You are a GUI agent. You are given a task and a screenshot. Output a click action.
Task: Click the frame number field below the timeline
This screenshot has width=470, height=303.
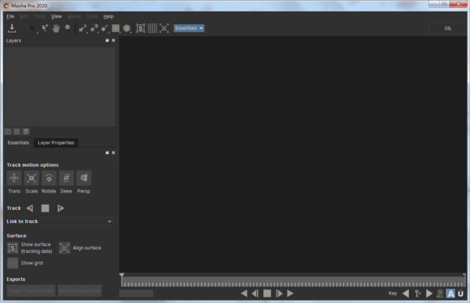coord(136,294)
